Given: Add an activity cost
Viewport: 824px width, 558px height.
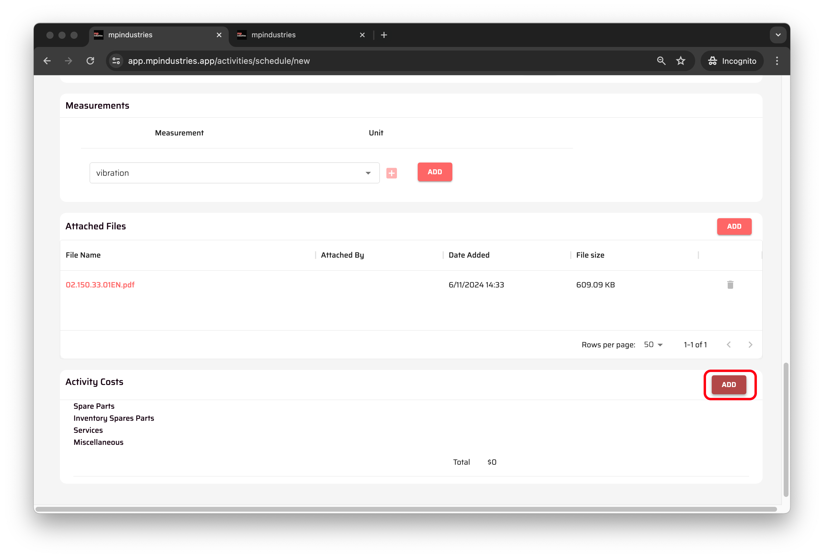Looking at the screenshot, I should 728,385.
